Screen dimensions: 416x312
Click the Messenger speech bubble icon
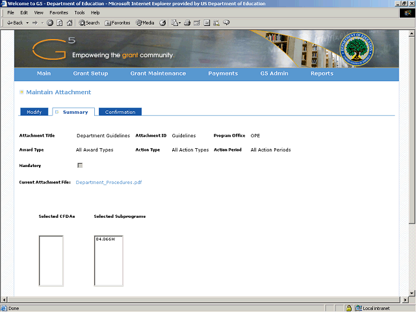pyautogui.click(x=226, y=23)
